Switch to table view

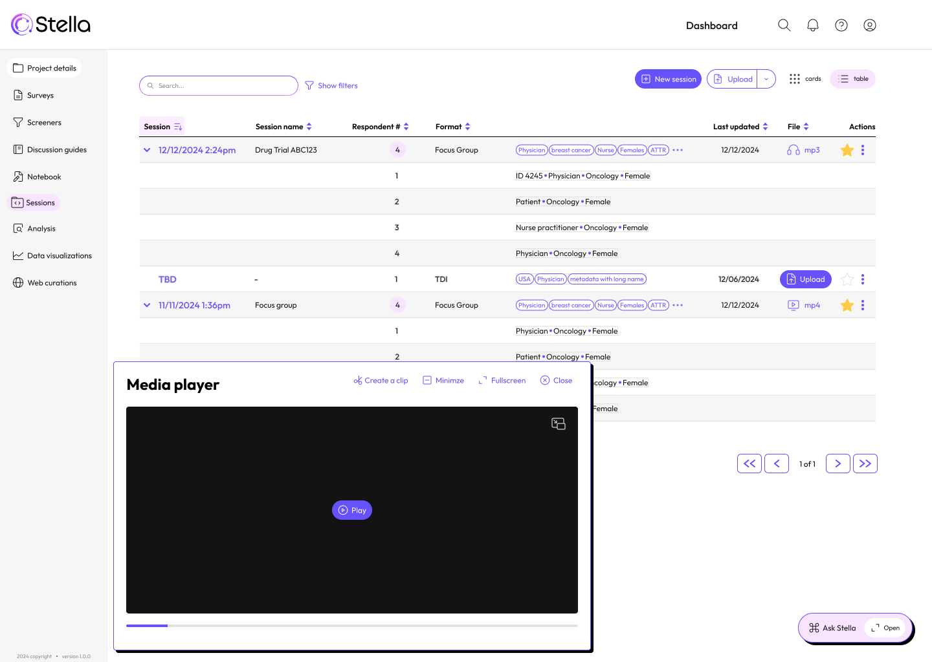tap(852, 79)
